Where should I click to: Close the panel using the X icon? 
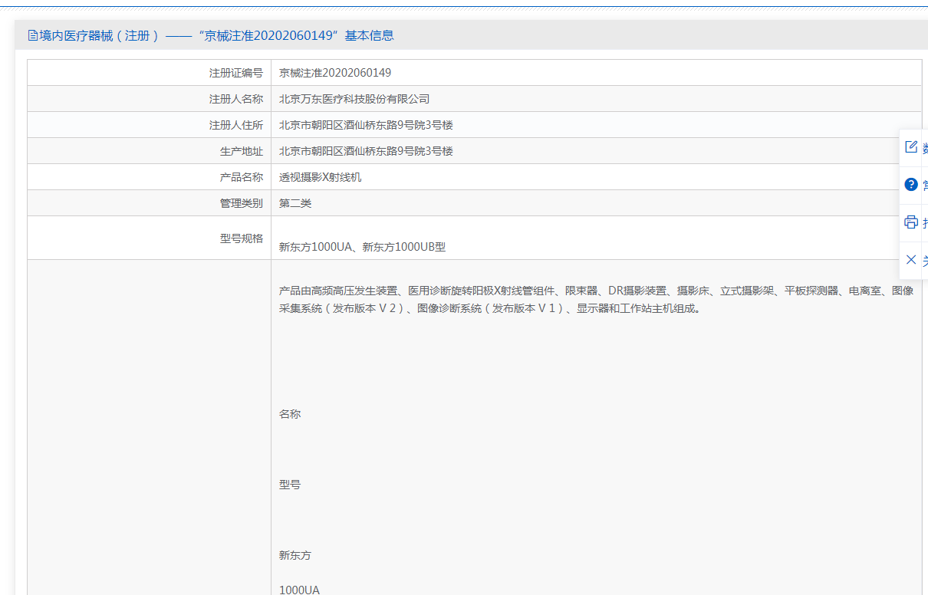tap(911, 259)
